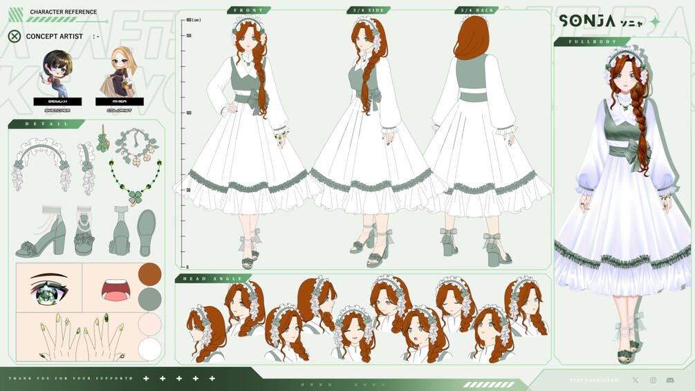
Task: Click the clover pendant necklace detail
Action: click(136, 182)
